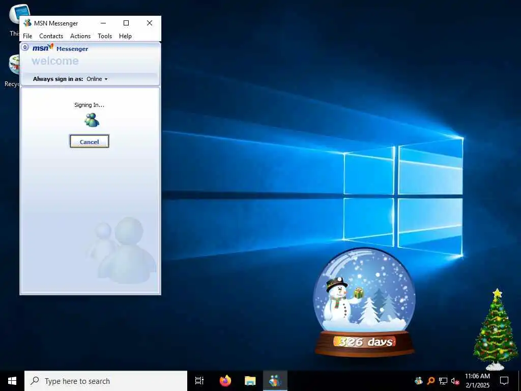Click the magnifier tray icon

[431, 381]
